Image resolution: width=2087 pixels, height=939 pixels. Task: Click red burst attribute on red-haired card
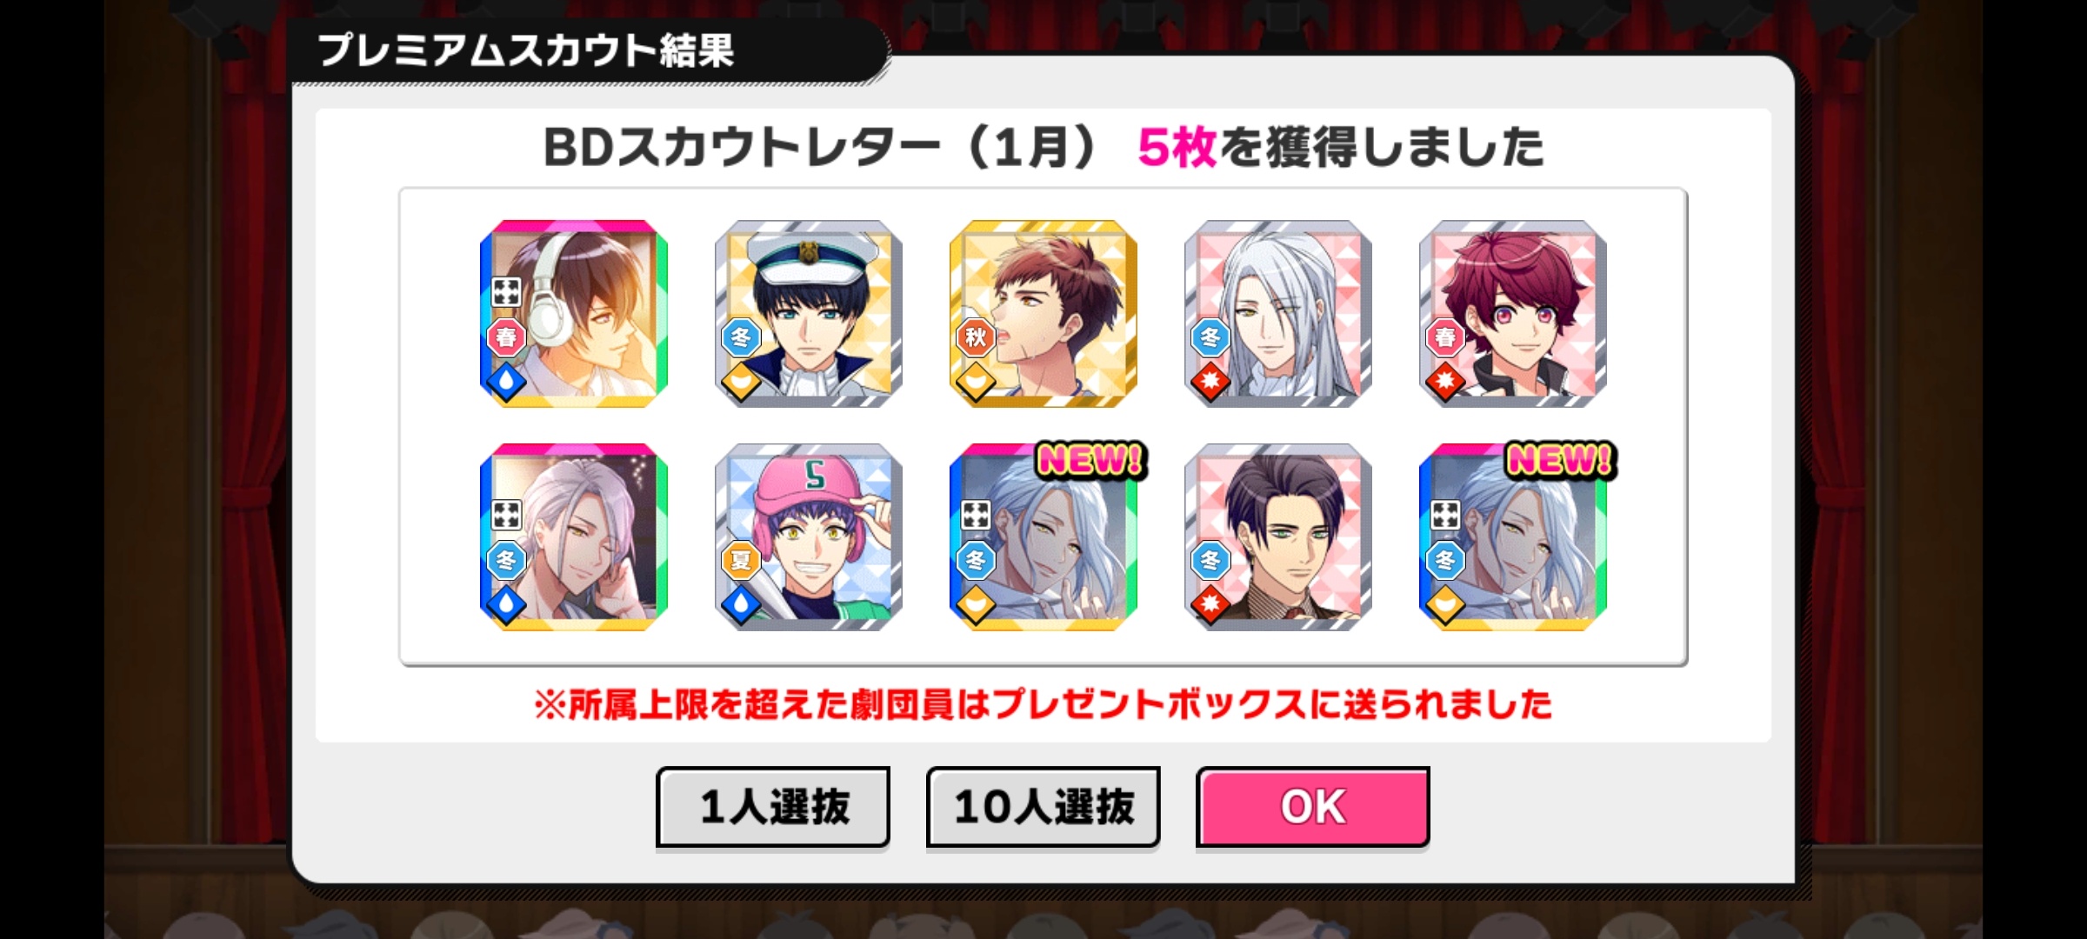1445,382
